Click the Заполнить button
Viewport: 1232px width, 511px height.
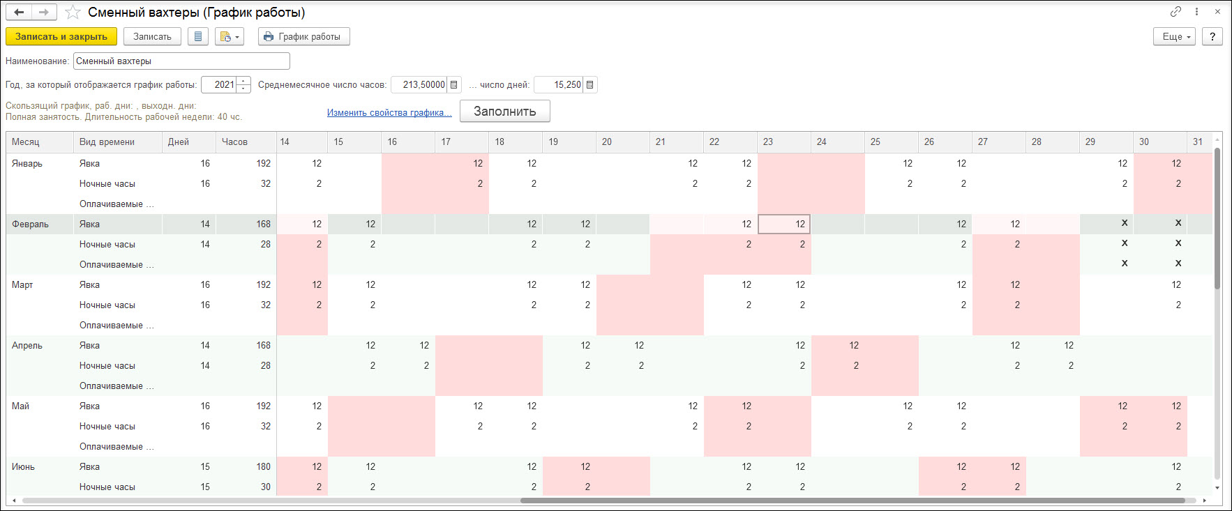[505, 111]
